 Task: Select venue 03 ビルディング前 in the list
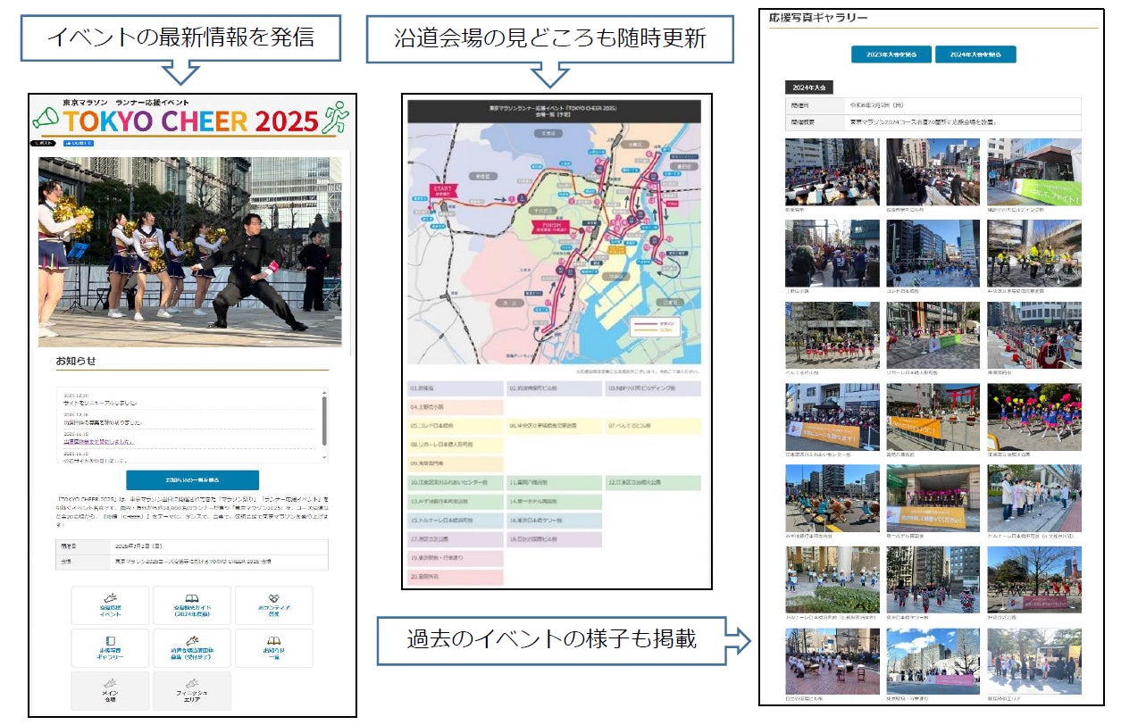[x=653, y=389]
